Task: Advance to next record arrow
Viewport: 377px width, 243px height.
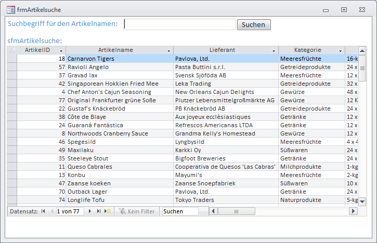Action: pyautogui.click(x=90, y=211)
